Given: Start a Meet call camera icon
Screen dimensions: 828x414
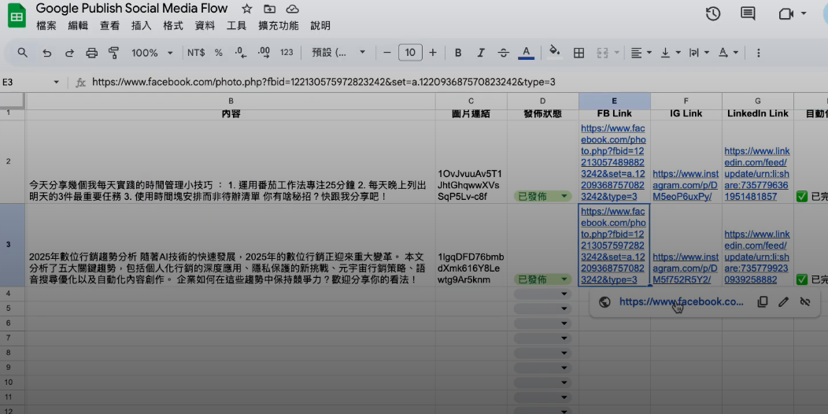Looking at the screenshot, I should [786, 13].
